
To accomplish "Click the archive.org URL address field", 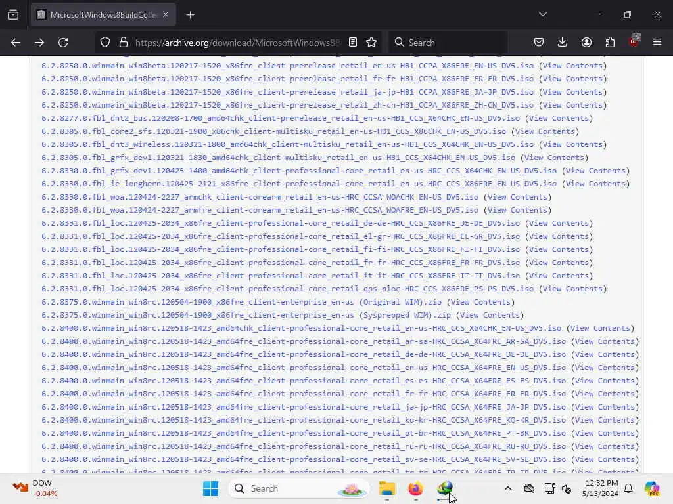I will 237,43.
